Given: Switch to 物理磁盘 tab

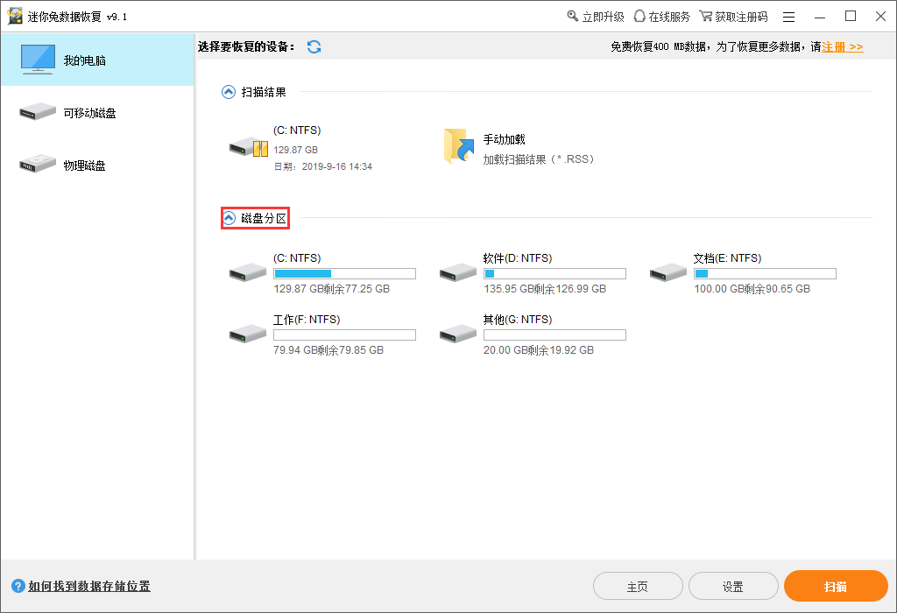Looking at the screenshot, I should click(x=98, y=166).
